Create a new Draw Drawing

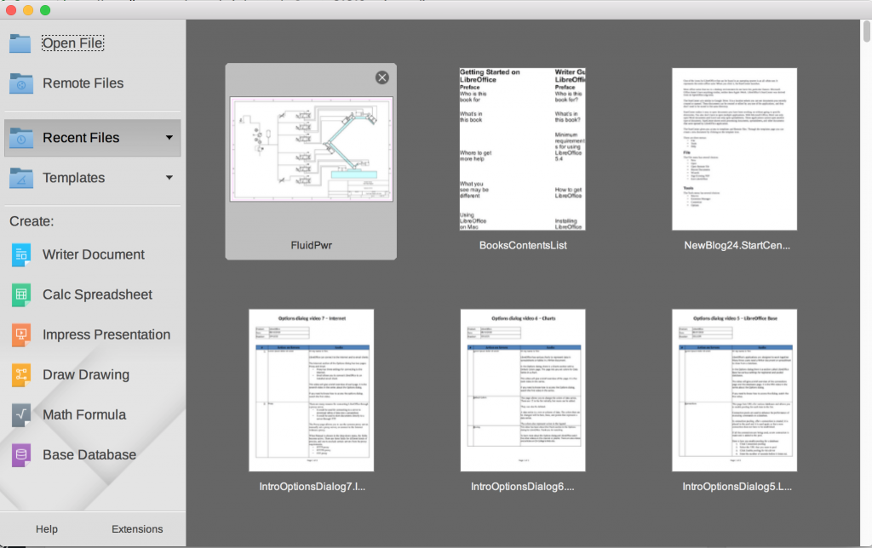pos(86,374)
